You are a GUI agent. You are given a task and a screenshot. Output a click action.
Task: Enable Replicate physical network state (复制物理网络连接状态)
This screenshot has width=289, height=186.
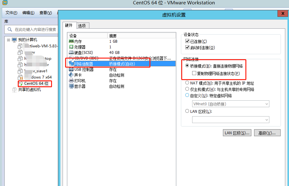coord(194,73)
